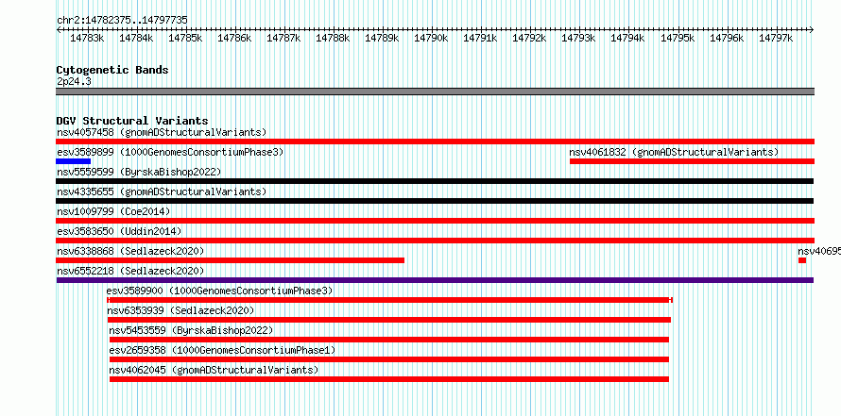Select the purple nsv6552218 variant bar

point(435,280)
